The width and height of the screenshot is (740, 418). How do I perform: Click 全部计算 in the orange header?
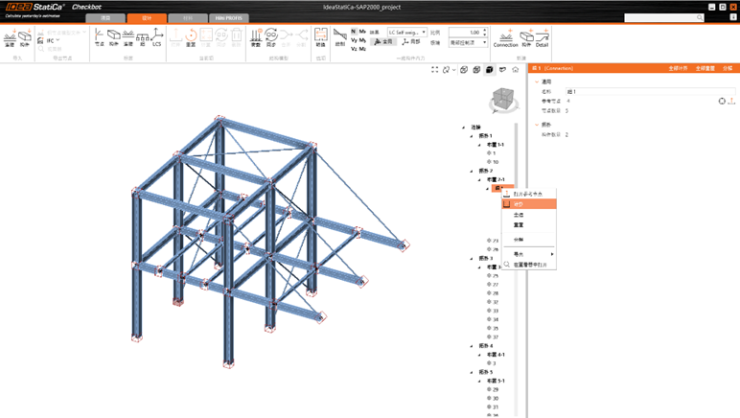(678, 68)
